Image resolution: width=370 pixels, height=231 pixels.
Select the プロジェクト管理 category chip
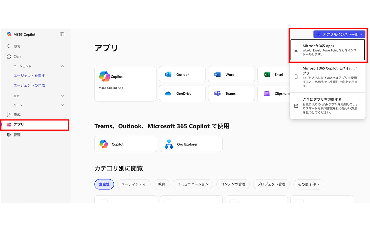coord(271,184)
